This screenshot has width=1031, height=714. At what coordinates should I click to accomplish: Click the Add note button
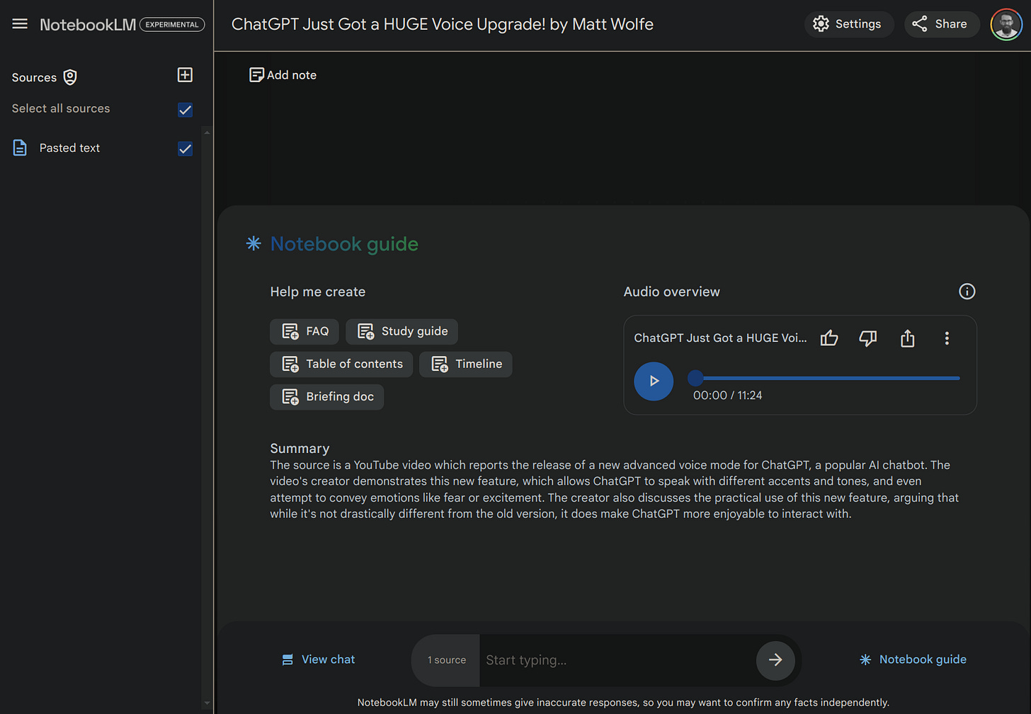pyautogui.click(x=283, y=75)
